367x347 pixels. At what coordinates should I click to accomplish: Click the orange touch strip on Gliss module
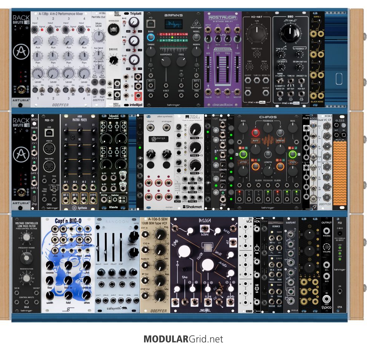[x=339, y=173]
